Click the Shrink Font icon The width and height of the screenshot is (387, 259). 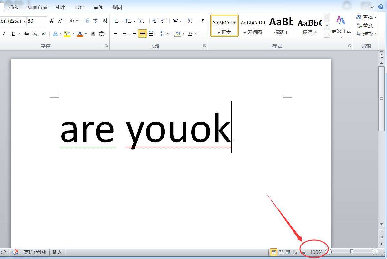click(x=60, y=21)
